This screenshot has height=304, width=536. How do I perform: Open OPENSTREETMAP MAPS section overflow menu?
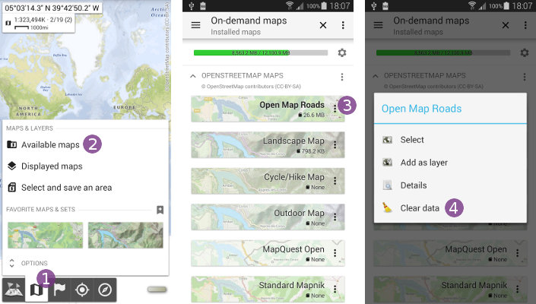pyautogui.click(x=342, y=77)
